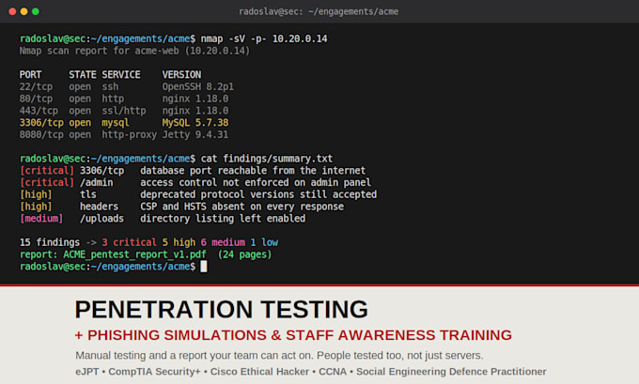The width and height of the screenshot is (639, 384).
Task: Click the 'nginx 1.18.0' version on 80/tcp row
Action: pos(195,99)
